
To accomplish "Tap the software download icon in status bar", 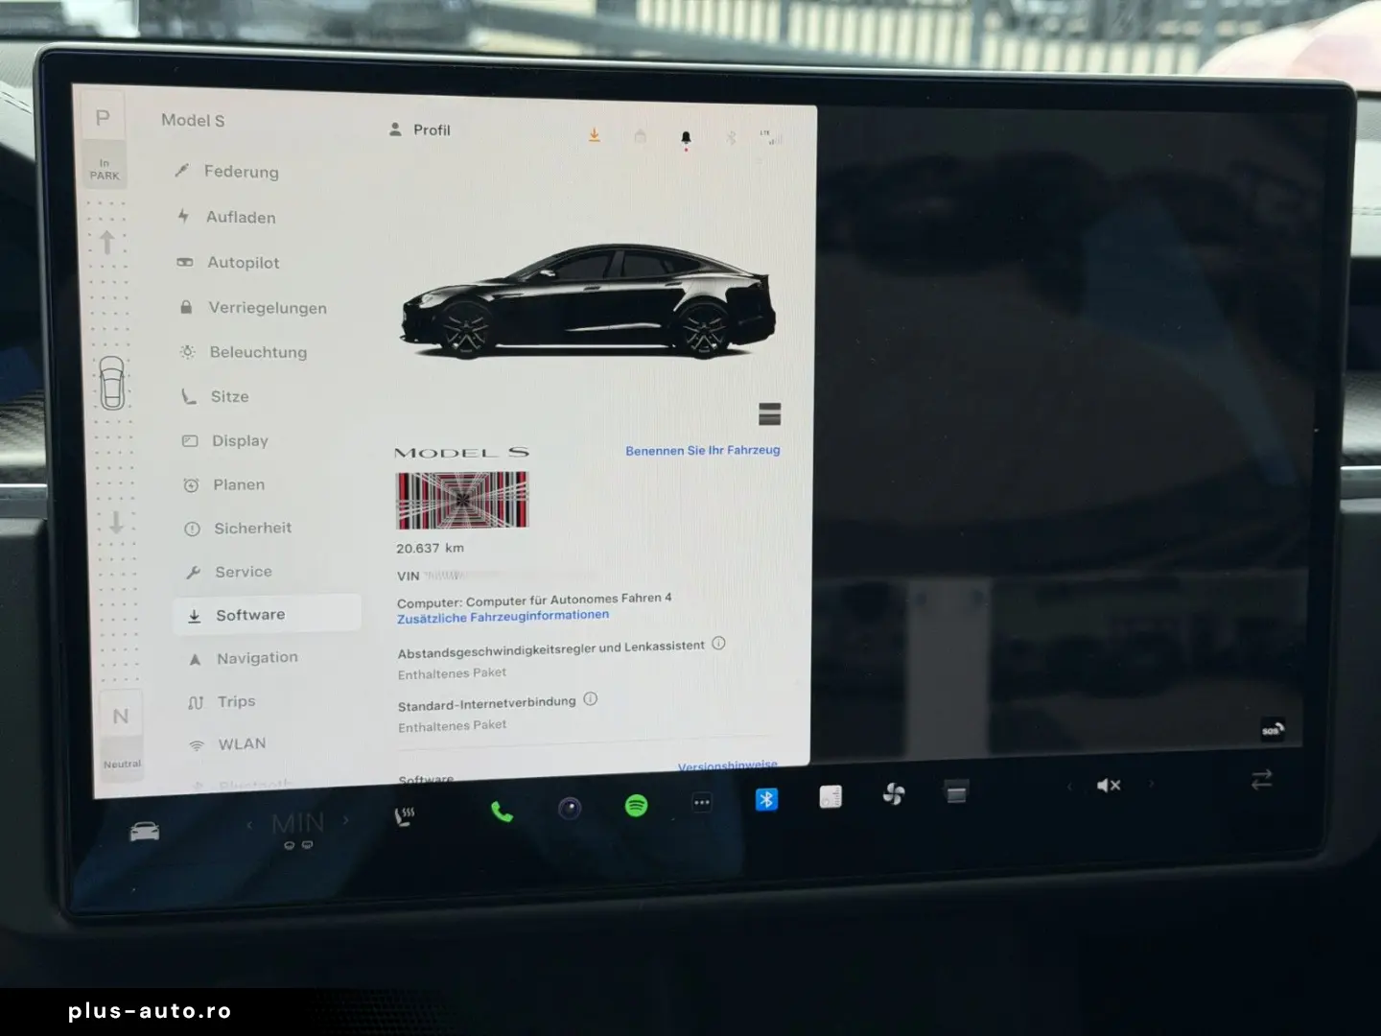I will (595, 135).
